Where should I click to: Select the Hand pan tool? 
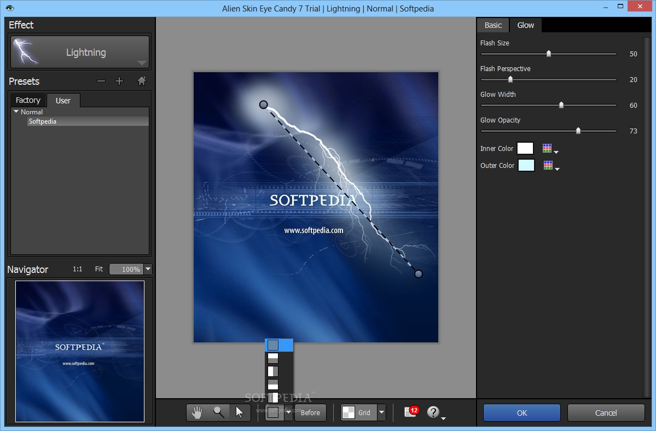point(197,412)
